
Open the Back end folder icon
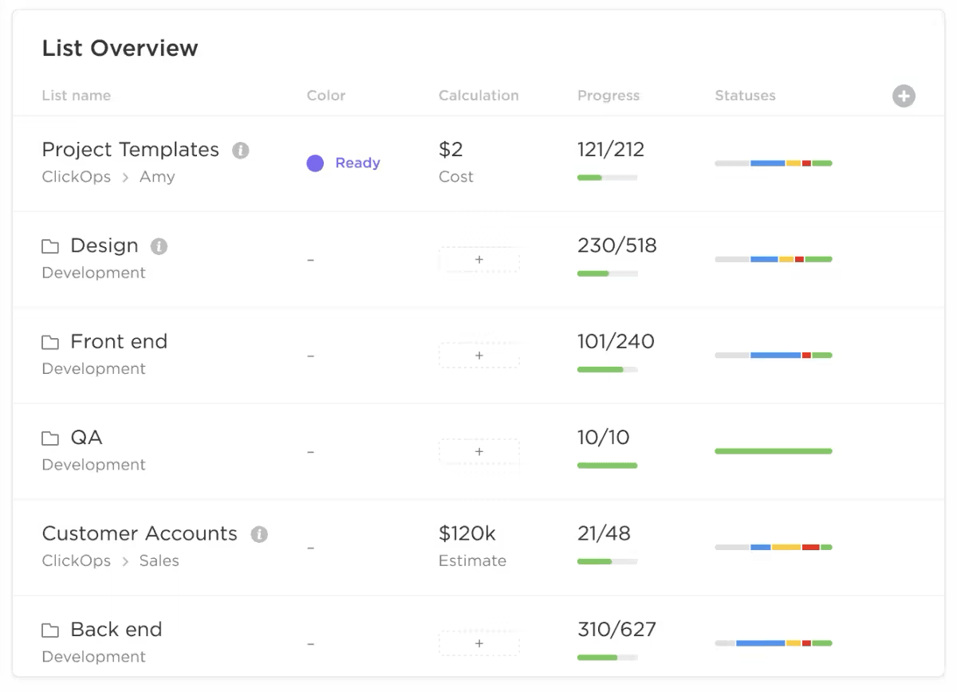click(x=50, y=631)
